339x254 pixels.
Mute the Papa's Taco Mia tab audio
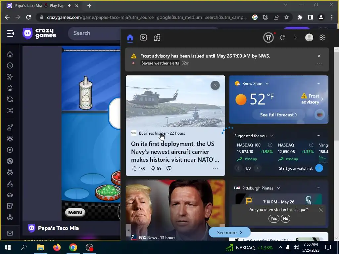coord(70,6)
